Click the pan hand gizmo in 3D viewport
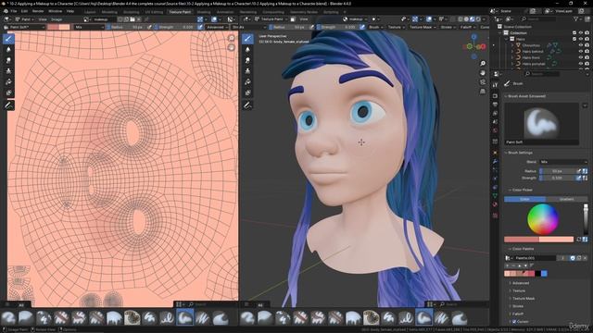Screen dimensions: 593x333 tap(483, 72)
